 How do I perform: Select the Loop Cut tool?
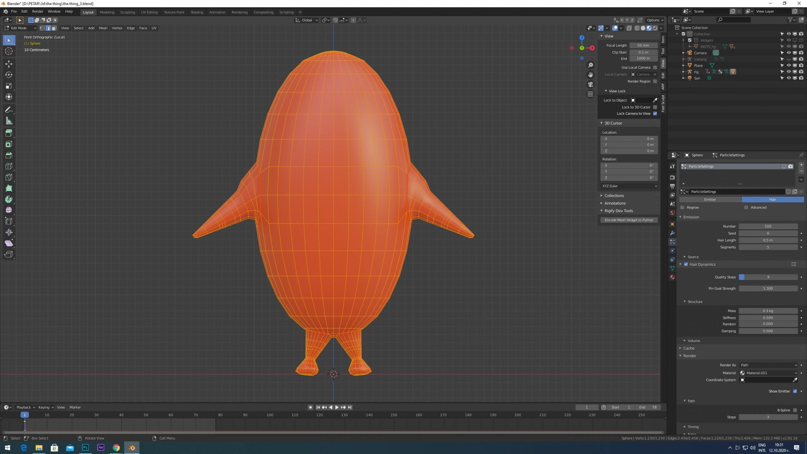click(x=9, y=166)
